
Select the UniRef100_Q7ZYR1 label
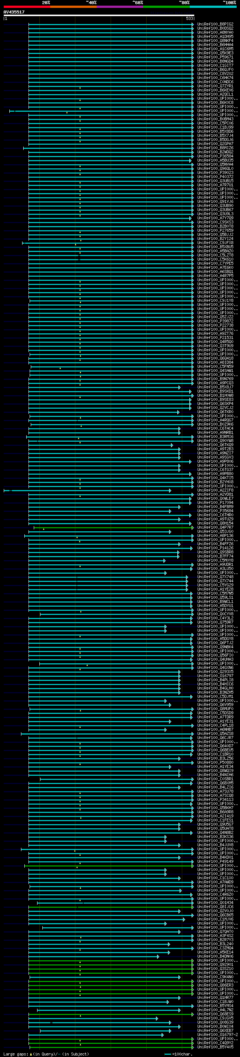coord(215,86)
